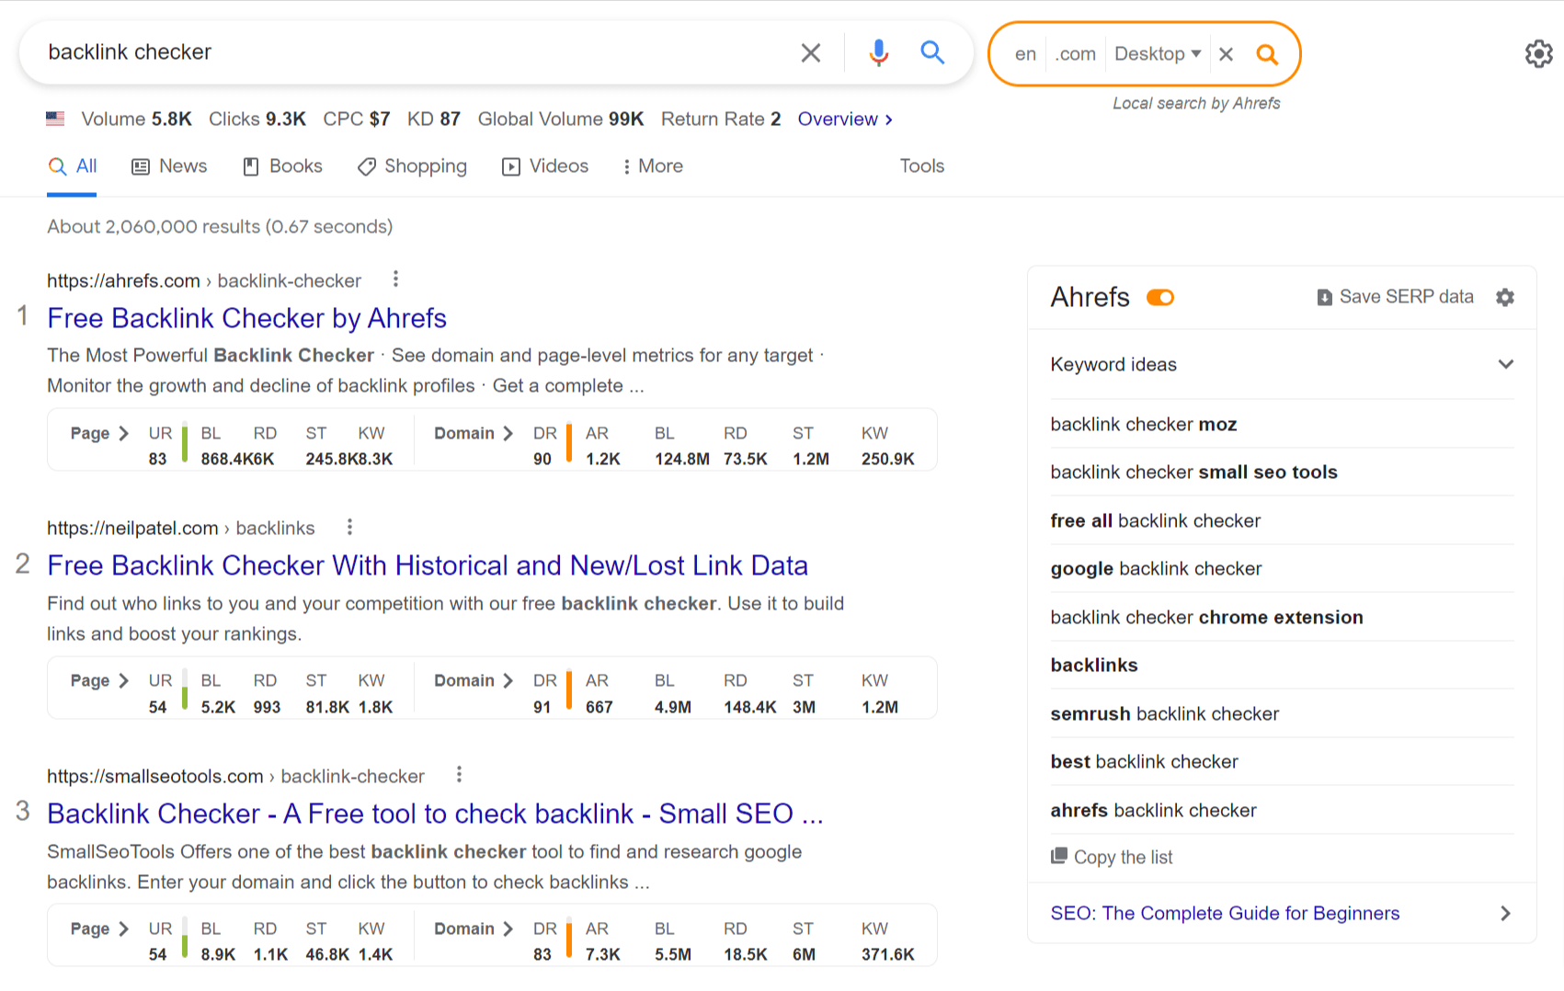Open Ahrefs extension settings via its gear icon
The width and height of the screenshot is (1564, 991).
click(1505, 297)
